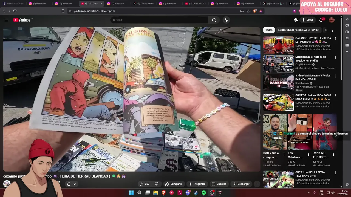Image resolution: width=351 pixels, height=197 pixels.
Task: Select LOSGOONIES PERSONAL SHOPPER filter chip
Action: 299,30
